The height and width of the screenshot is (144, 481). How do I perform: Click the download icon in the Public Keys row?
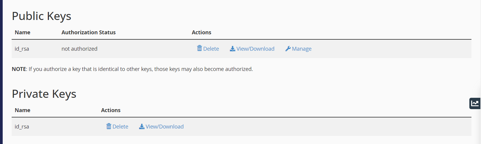coord(232,49)
